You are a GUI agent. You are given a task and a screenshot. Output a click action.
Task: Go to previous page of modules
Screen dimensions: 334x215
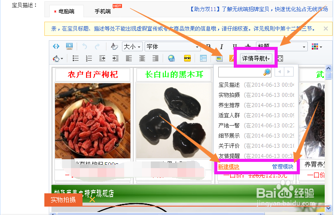(279, 72)
